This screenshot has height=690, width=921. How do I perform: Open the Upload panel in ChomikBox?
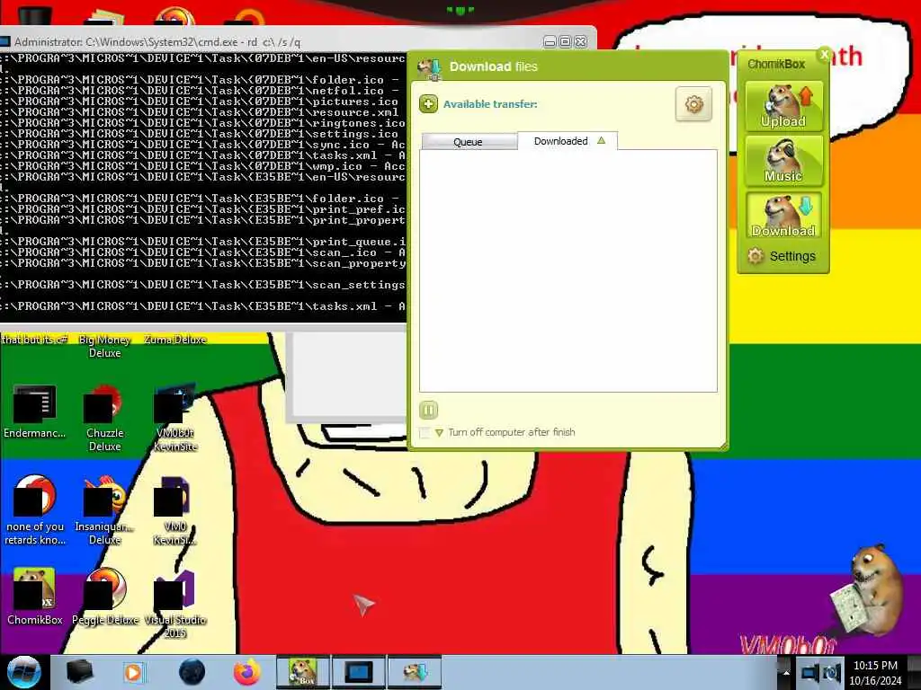coord(783,106)
